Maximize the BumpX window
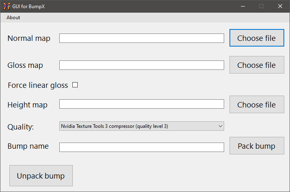This screenshot has width=290, height=192. (261, 6)
